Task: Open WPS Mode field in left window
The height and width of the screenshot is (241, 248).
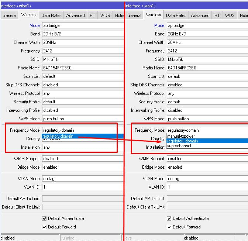Action: [x=83, y=119]
